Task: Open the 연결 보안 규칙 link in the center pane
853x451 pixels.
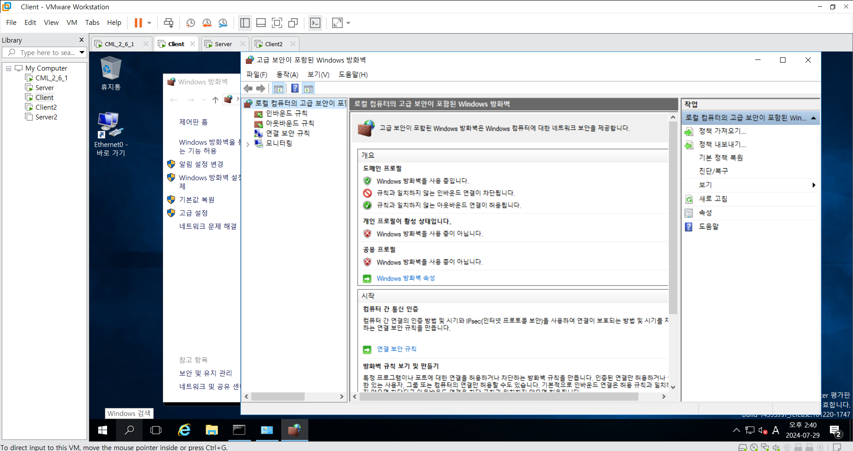Action: tap(397, 349)
